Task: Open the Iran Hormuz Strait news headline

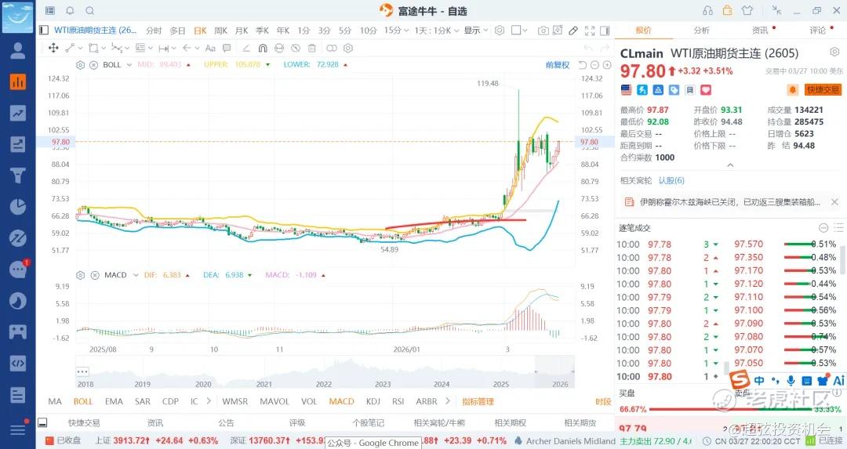Action: [730, 202]
